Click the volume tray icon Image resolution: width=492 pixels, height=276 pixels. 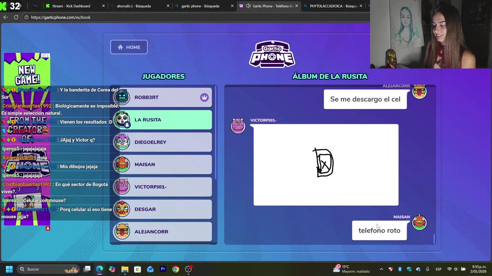pos(456,269)
